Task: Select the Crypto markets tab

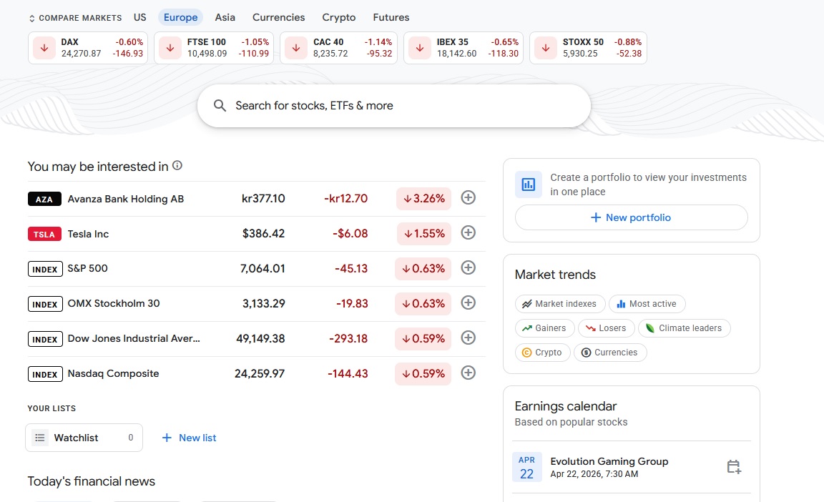Action: (x=338, y=17)
